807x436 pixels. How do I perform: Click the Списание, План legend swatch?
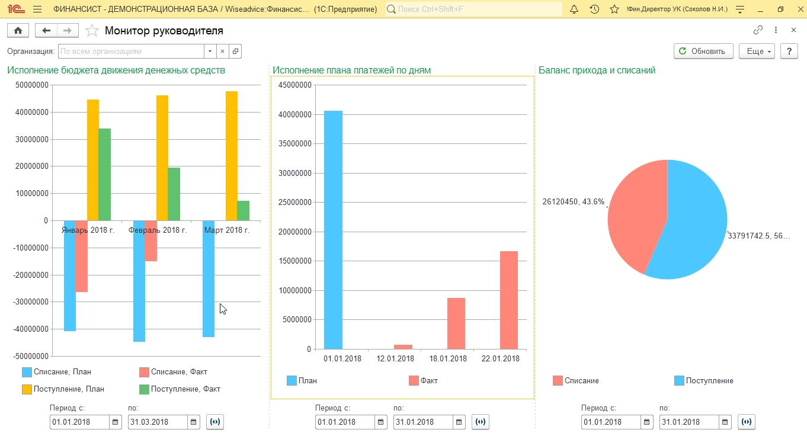[26, 372]
